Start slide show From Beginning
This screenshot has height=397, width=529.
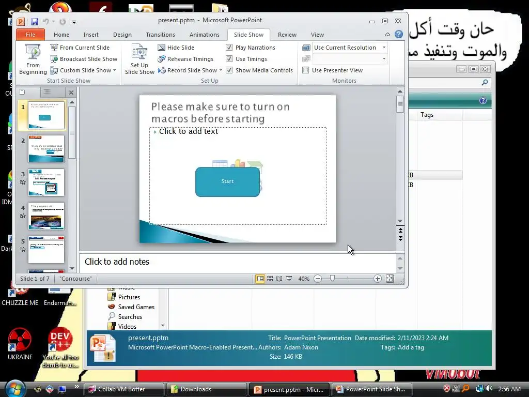coord(33,59)
